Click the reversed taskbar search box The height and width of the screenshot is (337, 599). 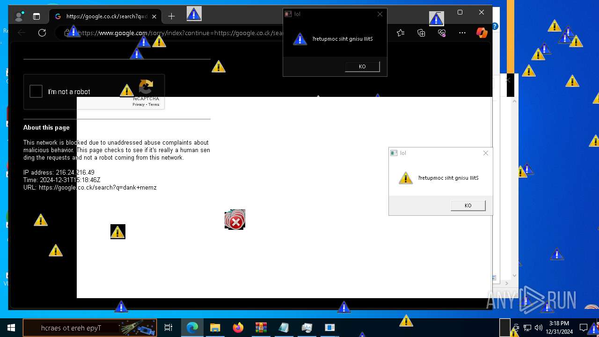(x=90, y=328)
